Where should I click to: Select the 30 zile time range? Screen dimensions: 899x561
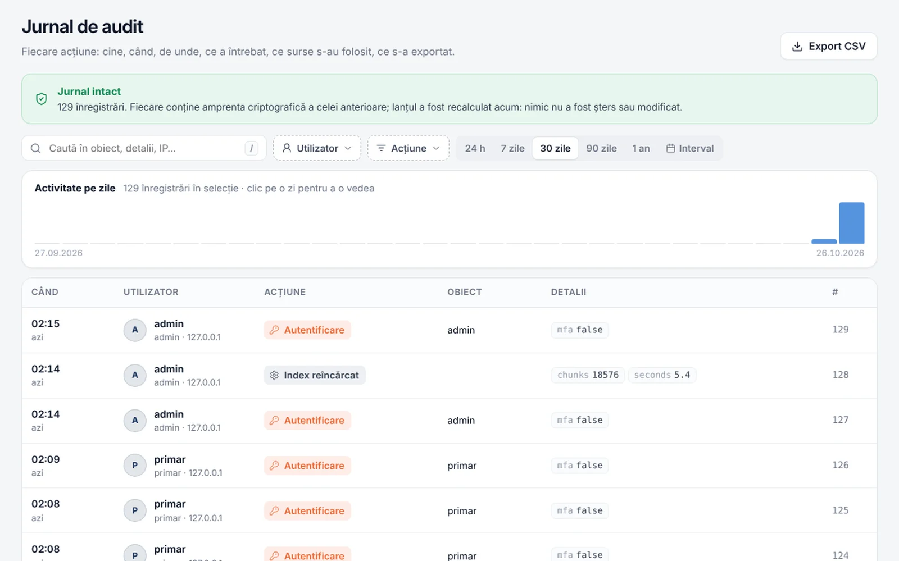point(555,148)
